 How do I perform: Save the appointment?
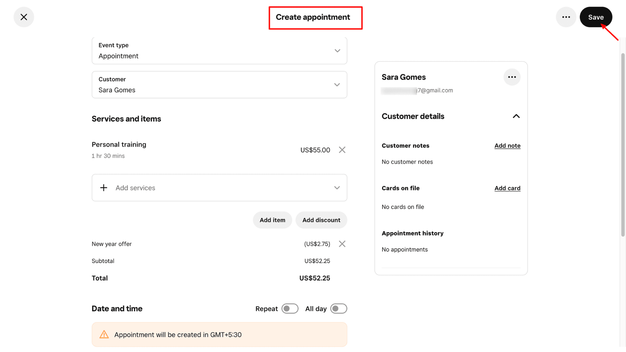tap(596, 17)
